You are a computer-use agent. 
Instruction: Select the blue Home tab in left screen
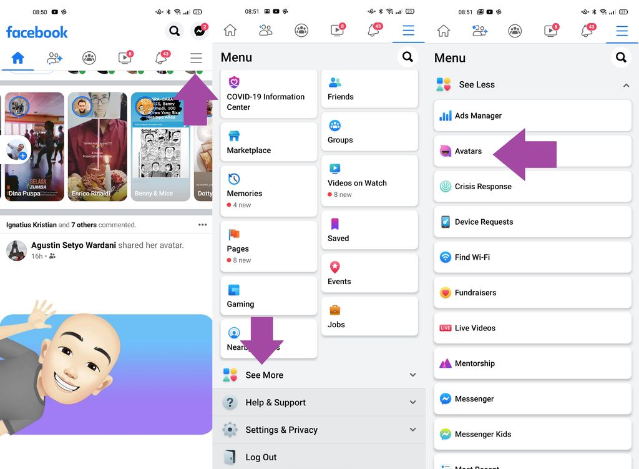pos(17,58)
